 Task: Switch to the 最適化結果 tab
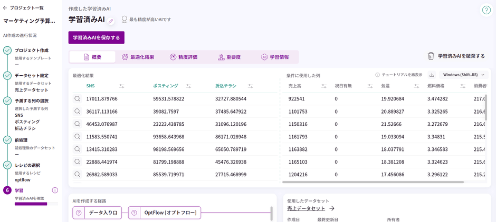click(x=138, y=57)
